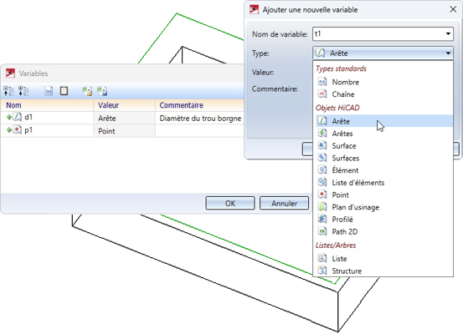Choose the Surface type entry
Image resolution: width=463 pixels, height=334 pixels.
pos(384,146)
